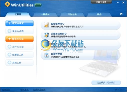Image resolution: width=127 pixels, height=92 pixels.
Task: Open the 告诉朋友 link
Action: point(24,90)
